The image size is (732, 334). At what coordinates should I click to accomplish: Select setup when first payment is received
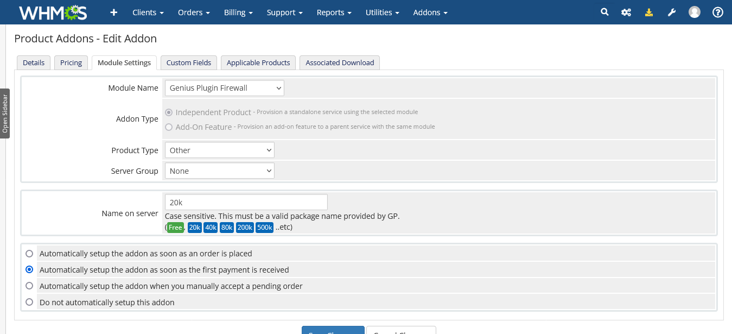29,270
